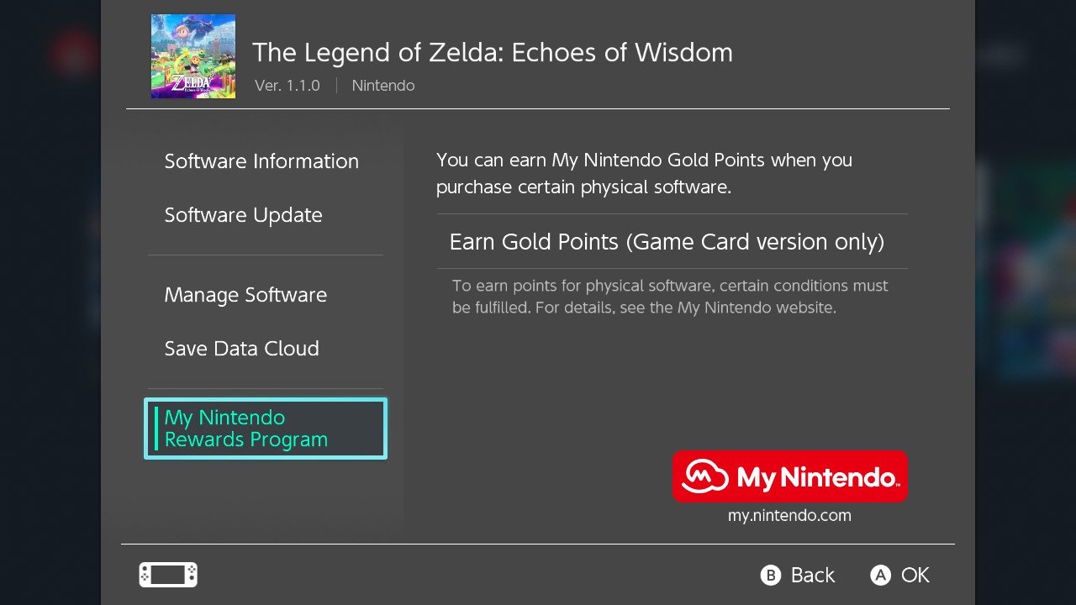
Task: Click the Ver. 1.1.0 version label
Action: click(287, 86)
